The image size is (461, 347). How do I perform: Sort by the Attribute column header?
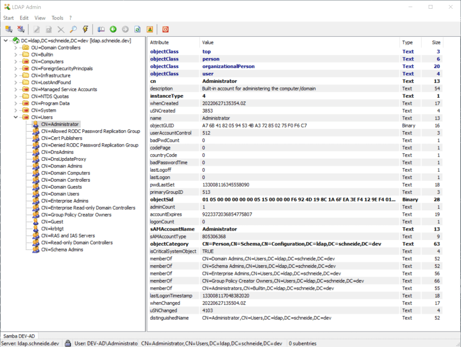point(160,42)
